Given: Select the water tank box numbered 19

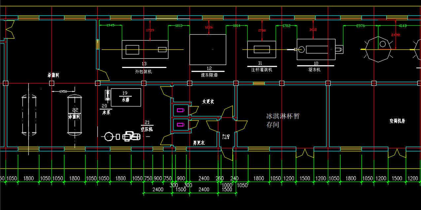Looking at the screenshot, I should 126,97.
